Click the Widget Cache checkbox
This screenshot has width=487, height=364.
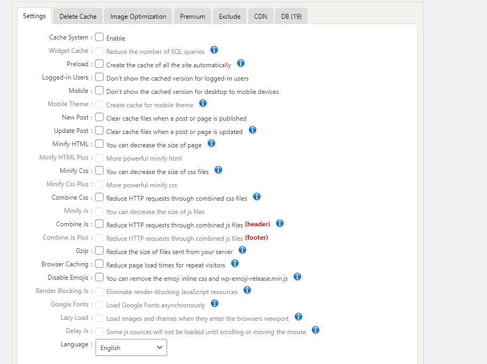coord(99,51)
